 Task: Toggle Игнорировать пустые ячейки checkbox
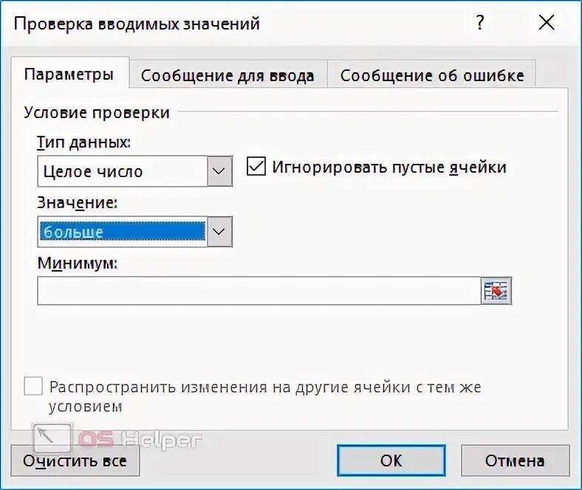point(256,166)
